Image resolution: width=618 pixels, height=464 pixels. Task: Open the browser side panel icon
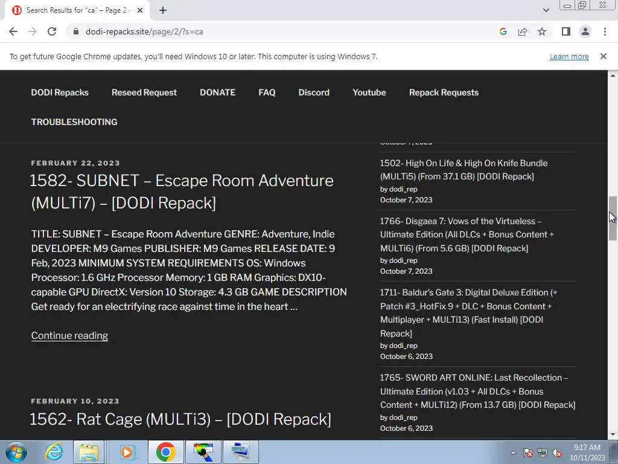pos(566,31)
